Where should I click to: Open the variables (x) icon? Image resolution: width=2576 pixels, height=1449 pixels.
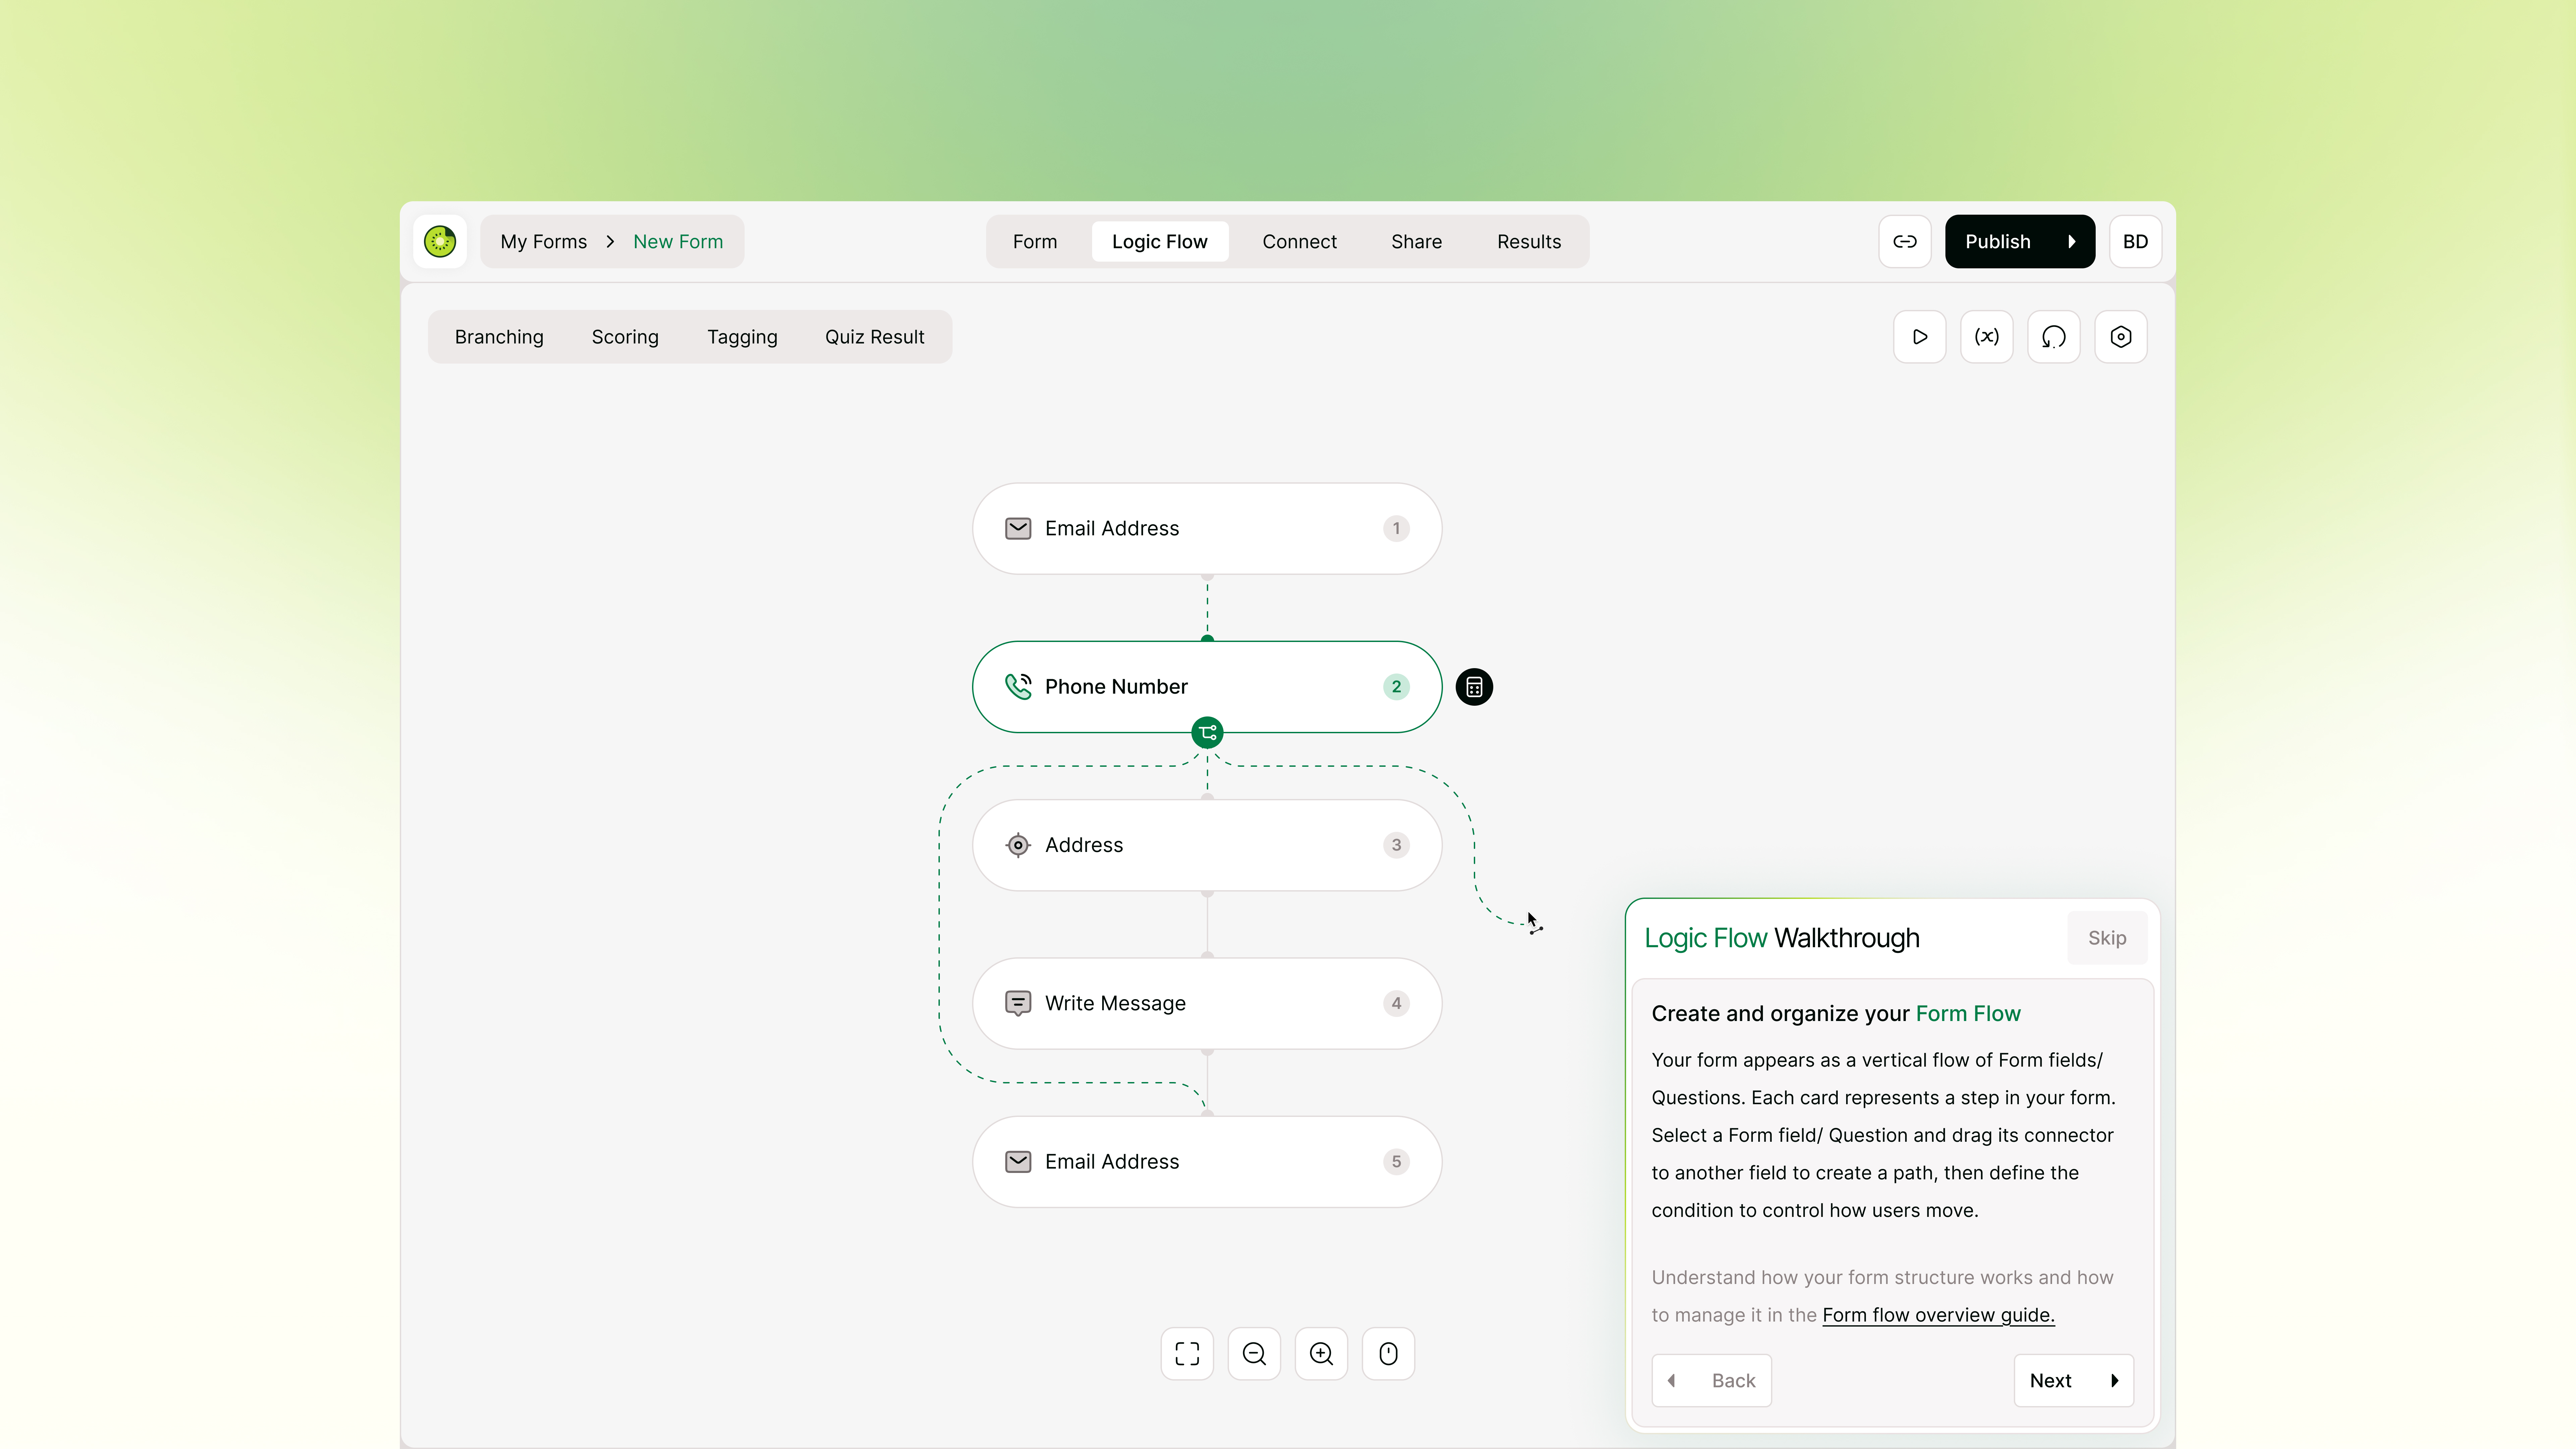(x=1986, y=337)
